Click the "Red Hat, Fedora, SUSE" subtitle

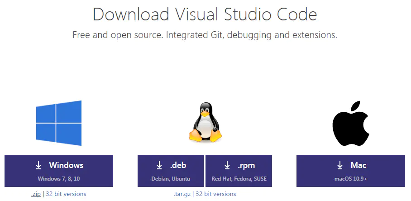pyautogui.click(x=239, y=179)
